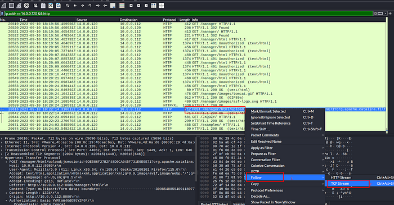
Task: Choose Ignore/Unignore Selected
Action: click(x=285, y=117)
